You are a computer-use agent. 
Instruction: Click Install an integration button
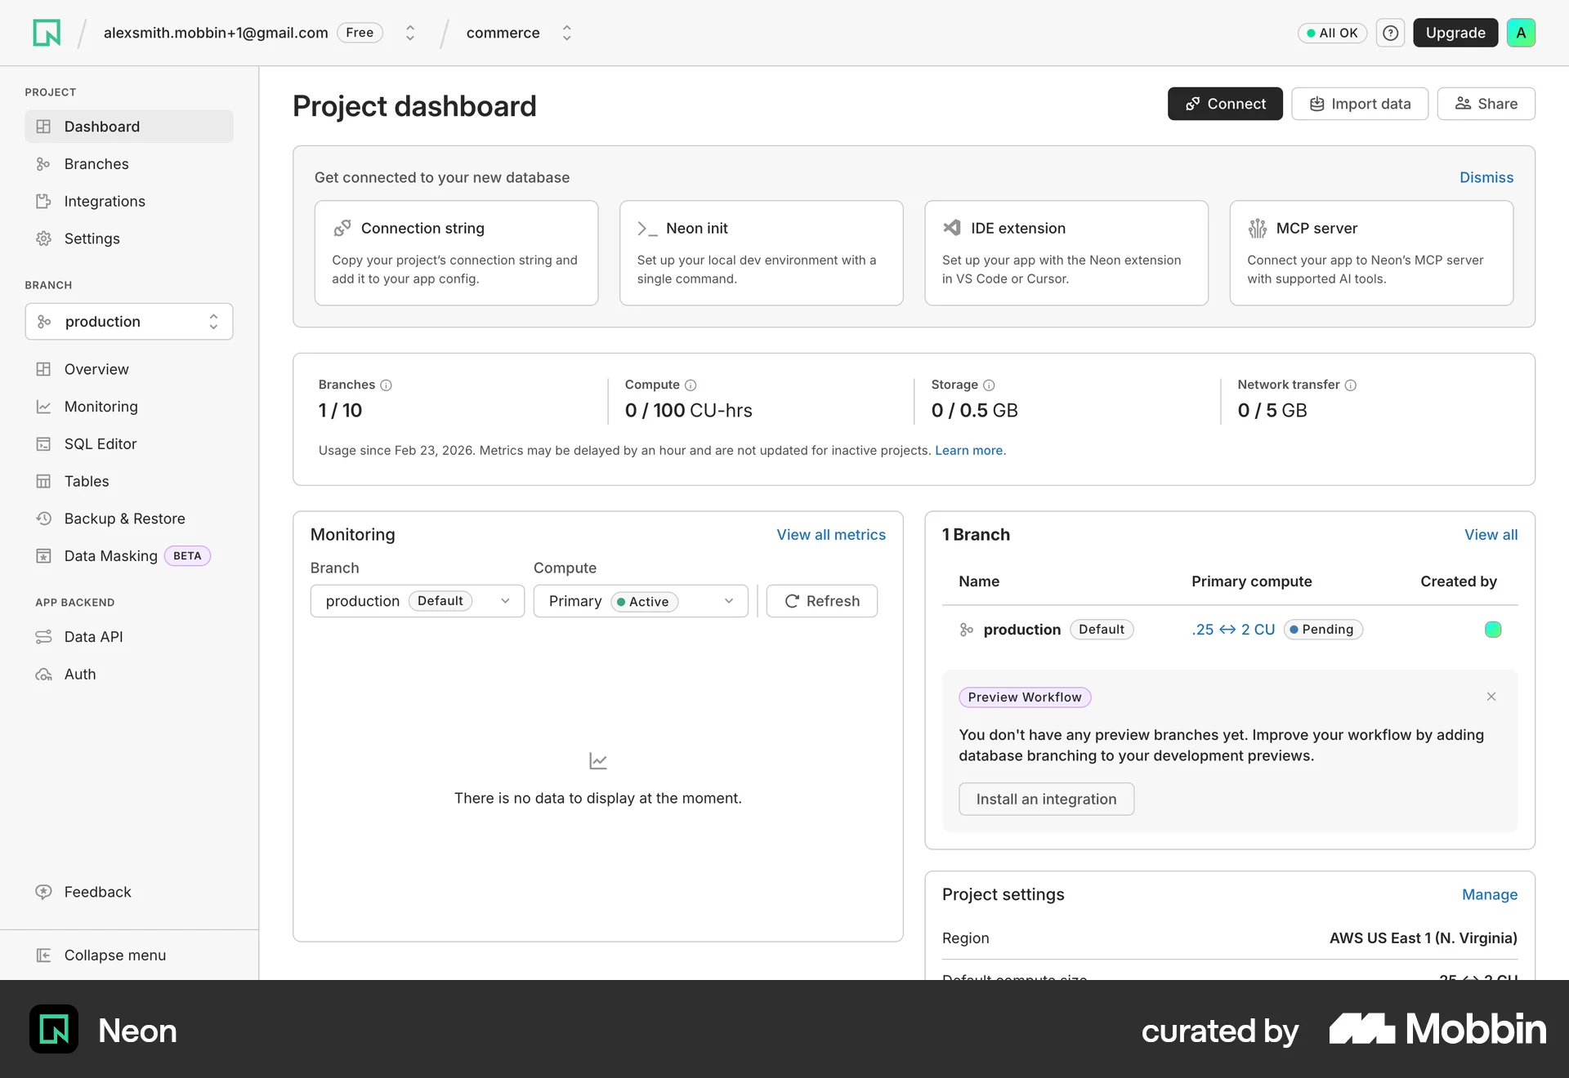[x=1046, y=799]
